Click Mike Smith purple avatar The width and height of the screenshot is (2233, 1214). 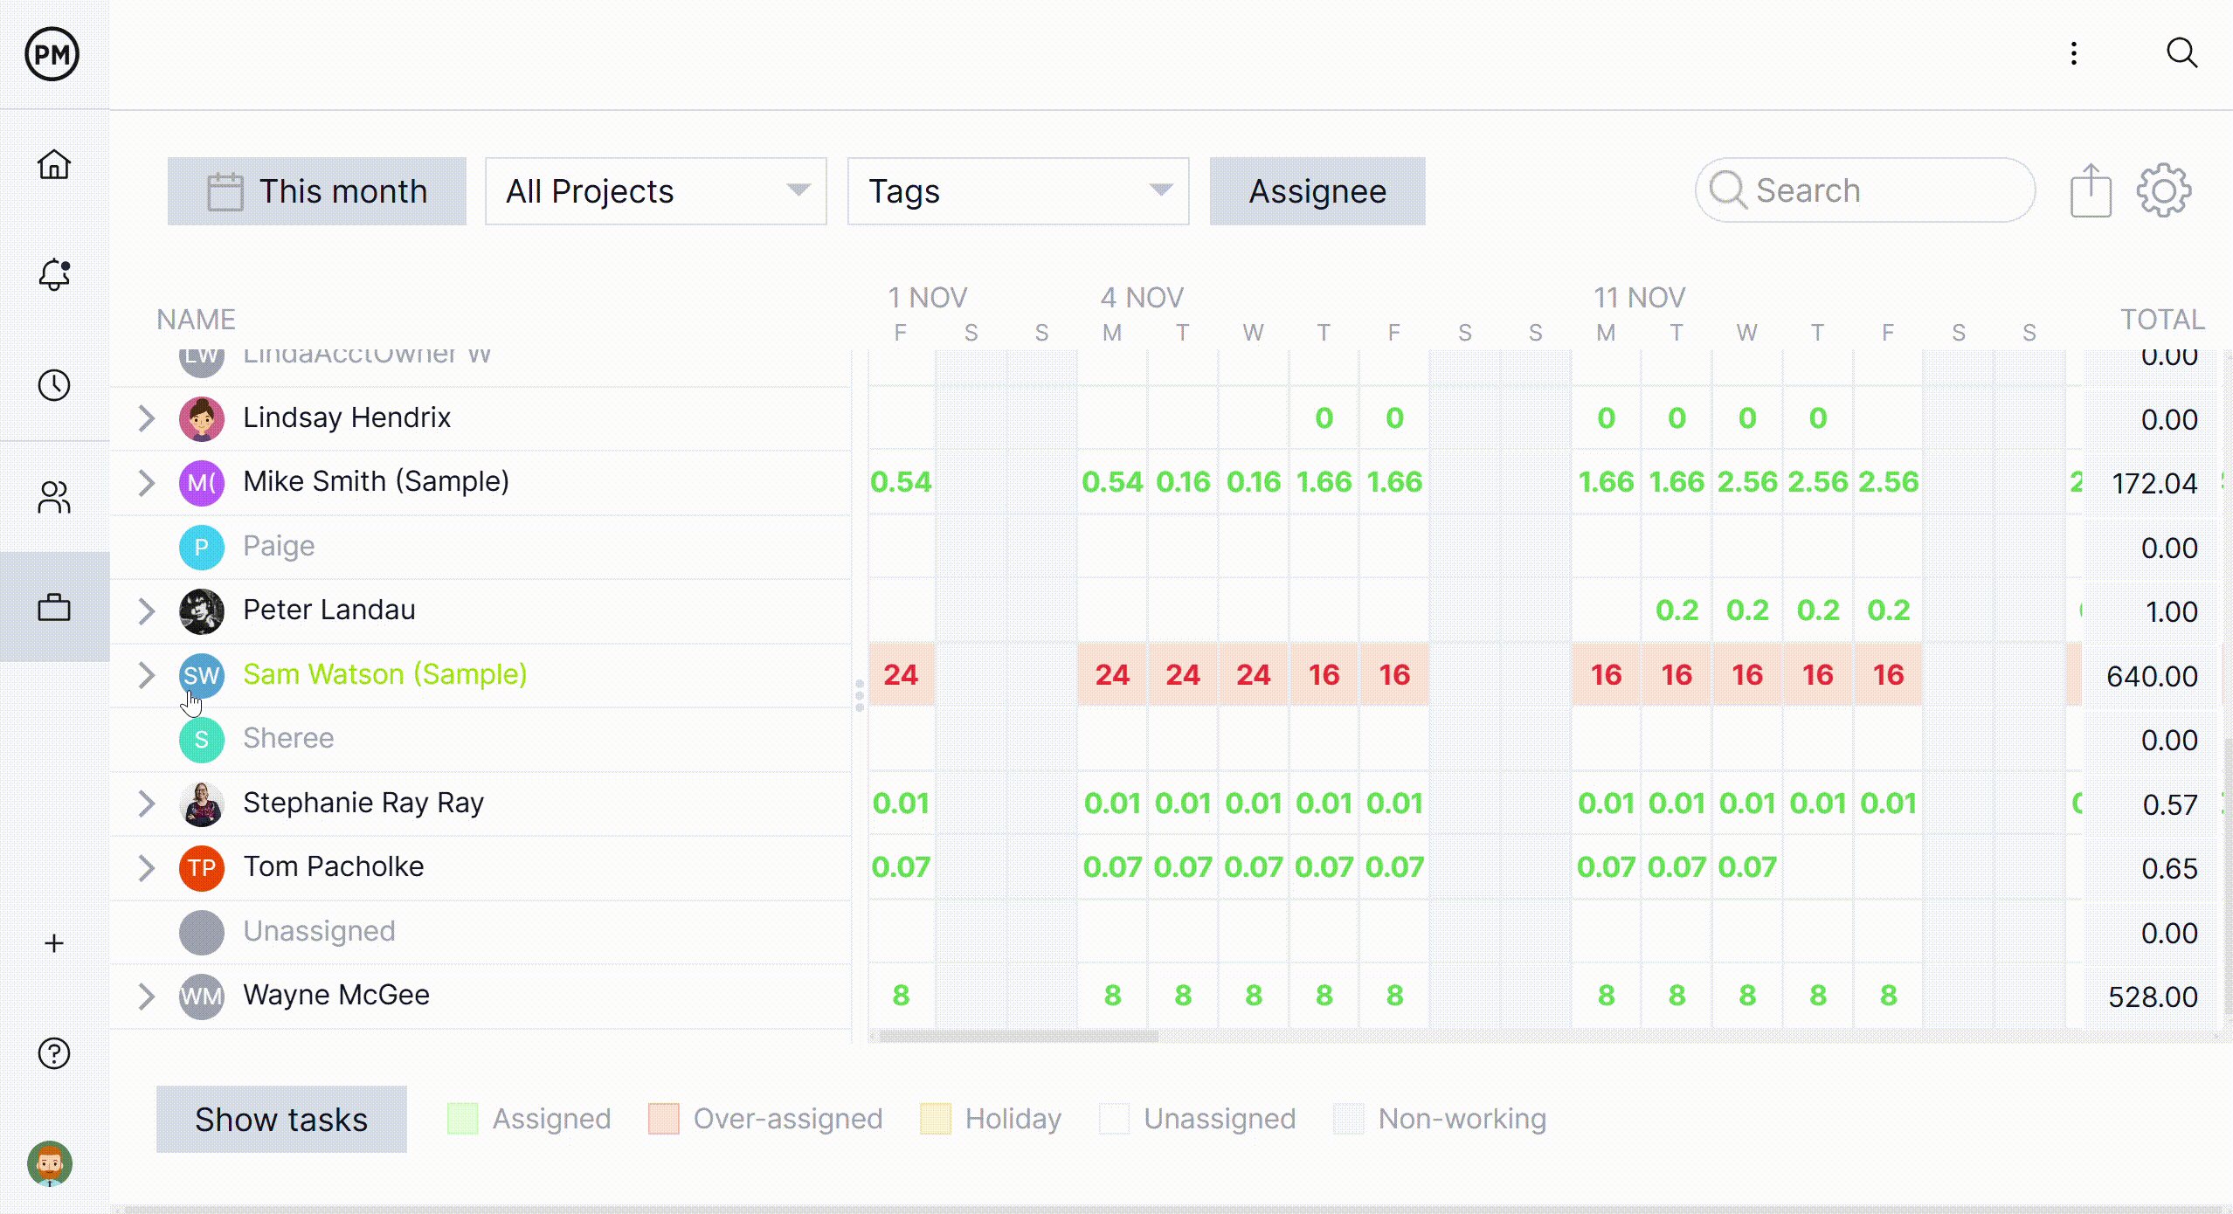(202, 482)
